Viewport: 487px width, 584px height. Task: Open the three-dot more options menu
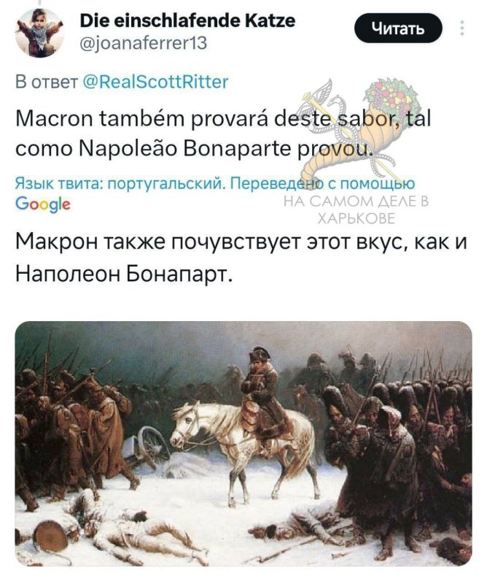click(462, 28)
